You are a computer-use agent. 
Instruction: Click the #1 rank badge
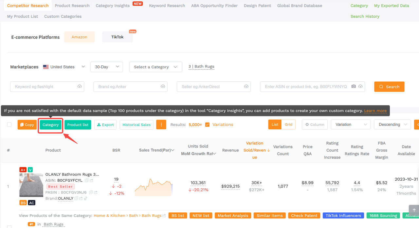pyautogui.click(x=31, y=224)
